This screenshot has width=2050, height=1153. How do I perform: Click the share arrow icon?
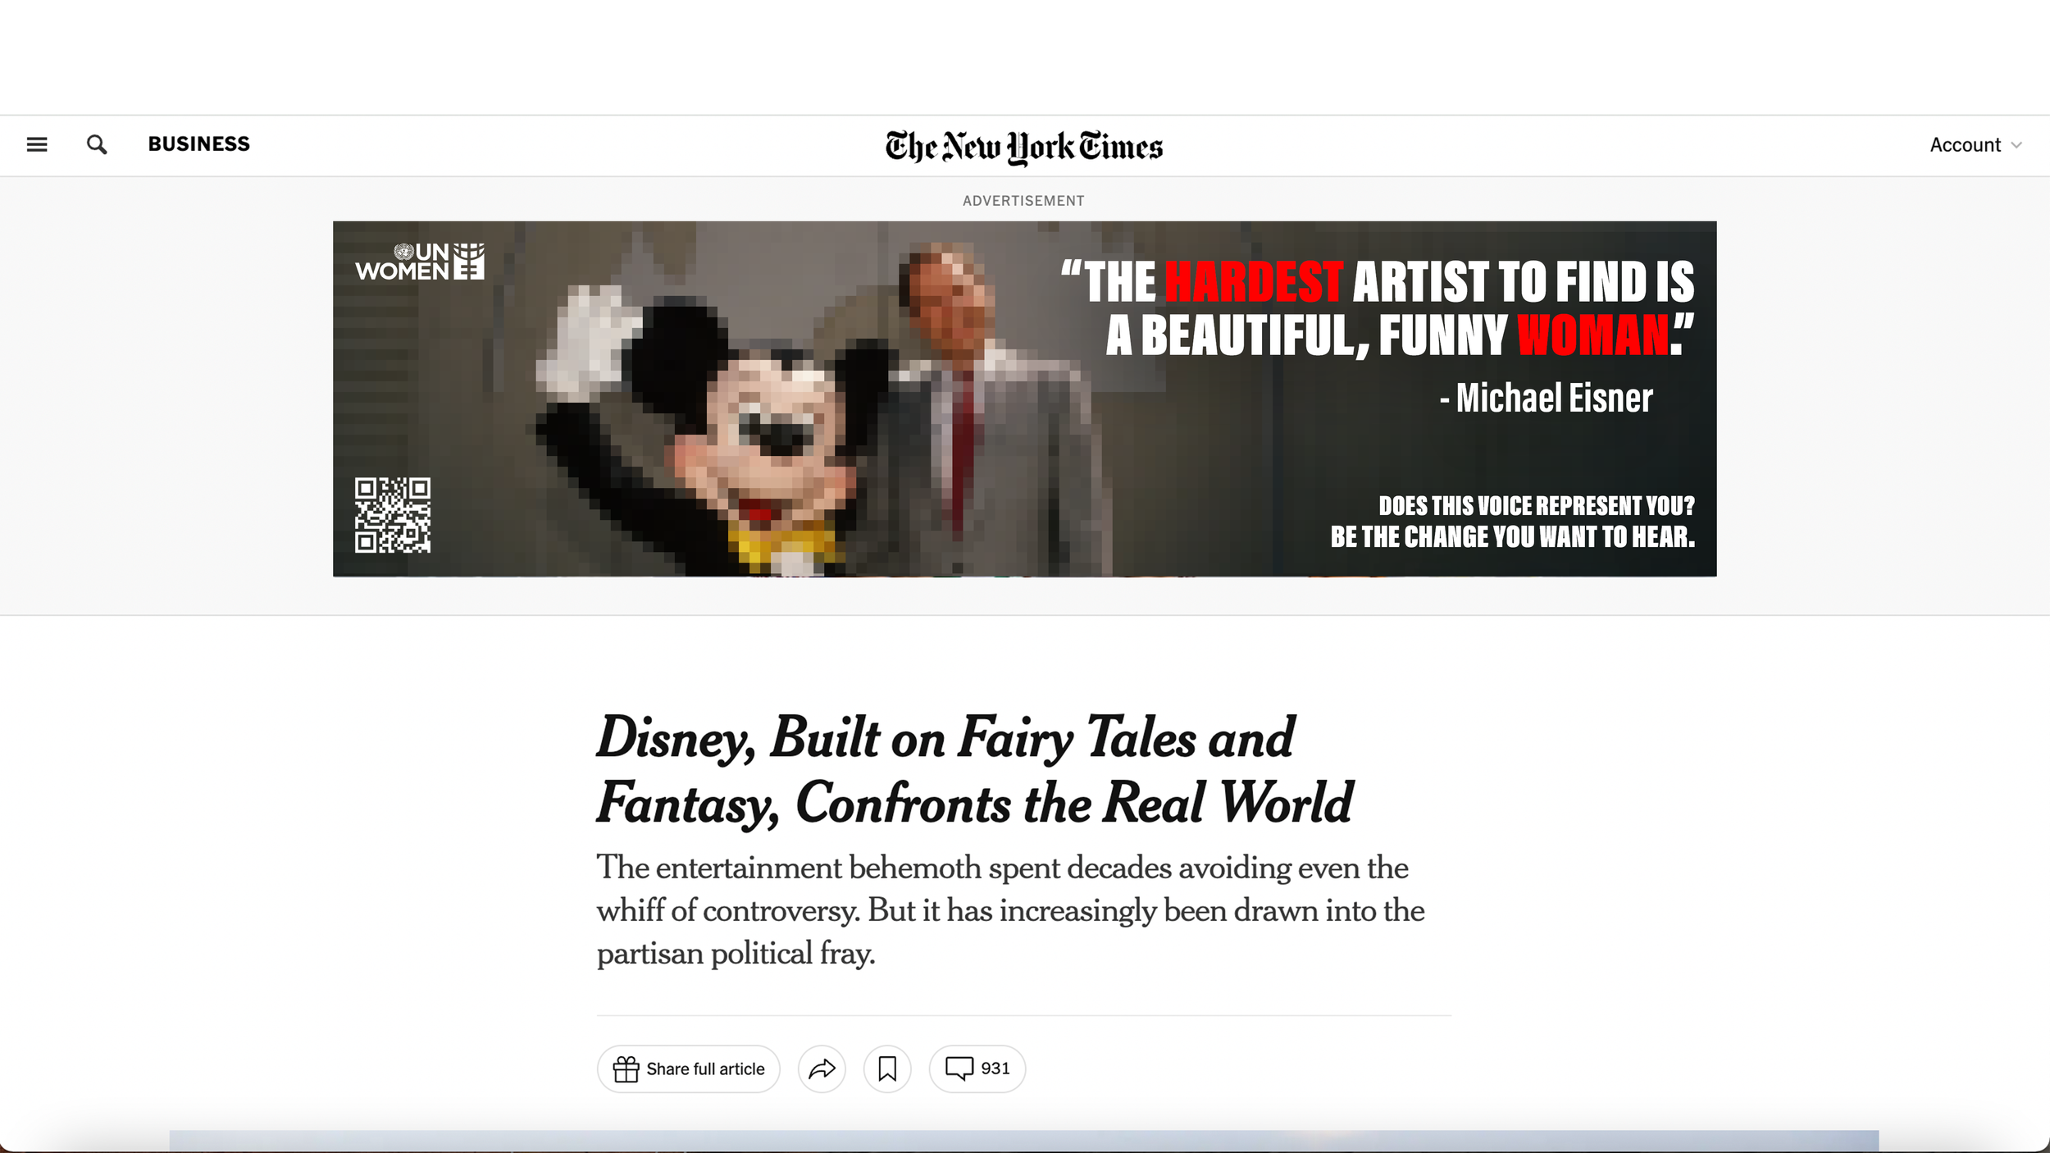(x=822, y=1069)
